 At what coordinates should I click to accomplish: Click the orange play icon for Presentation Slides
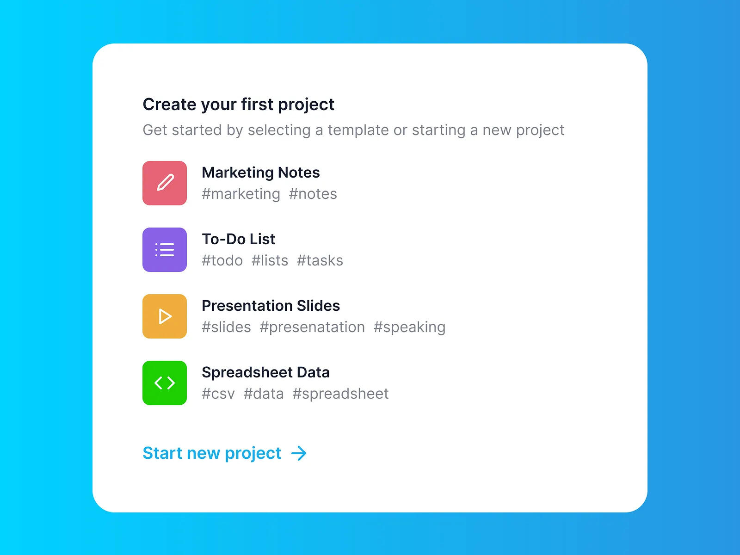coord(165,316)
